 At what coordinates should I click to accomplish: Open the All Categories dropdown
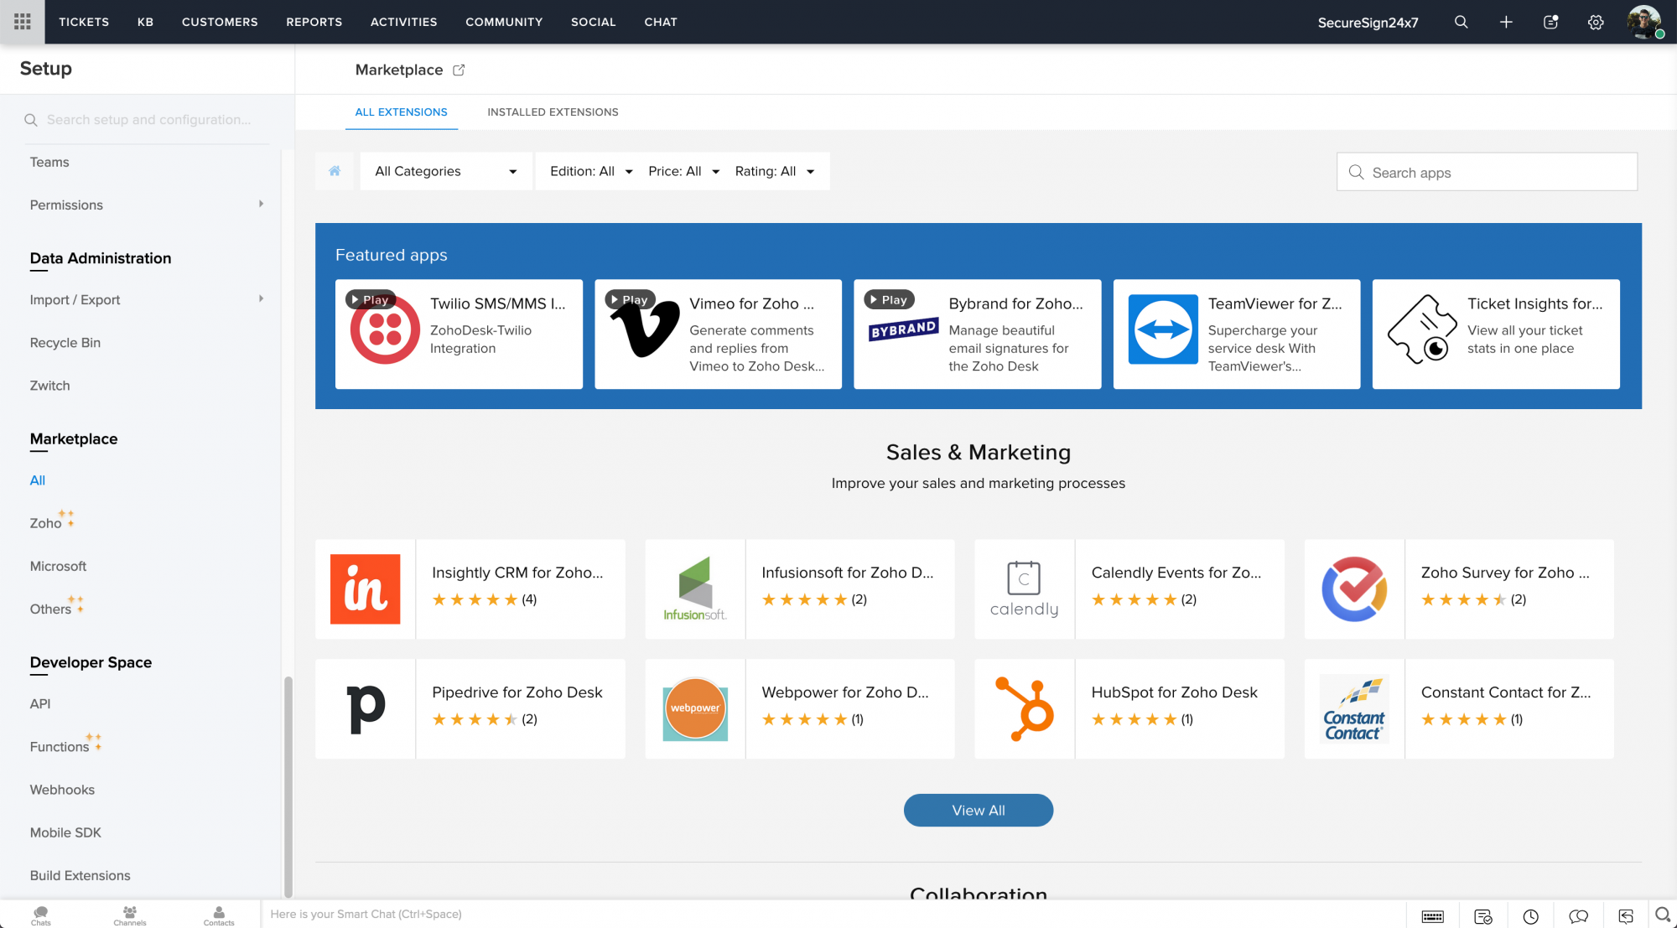tap(445, 171)
